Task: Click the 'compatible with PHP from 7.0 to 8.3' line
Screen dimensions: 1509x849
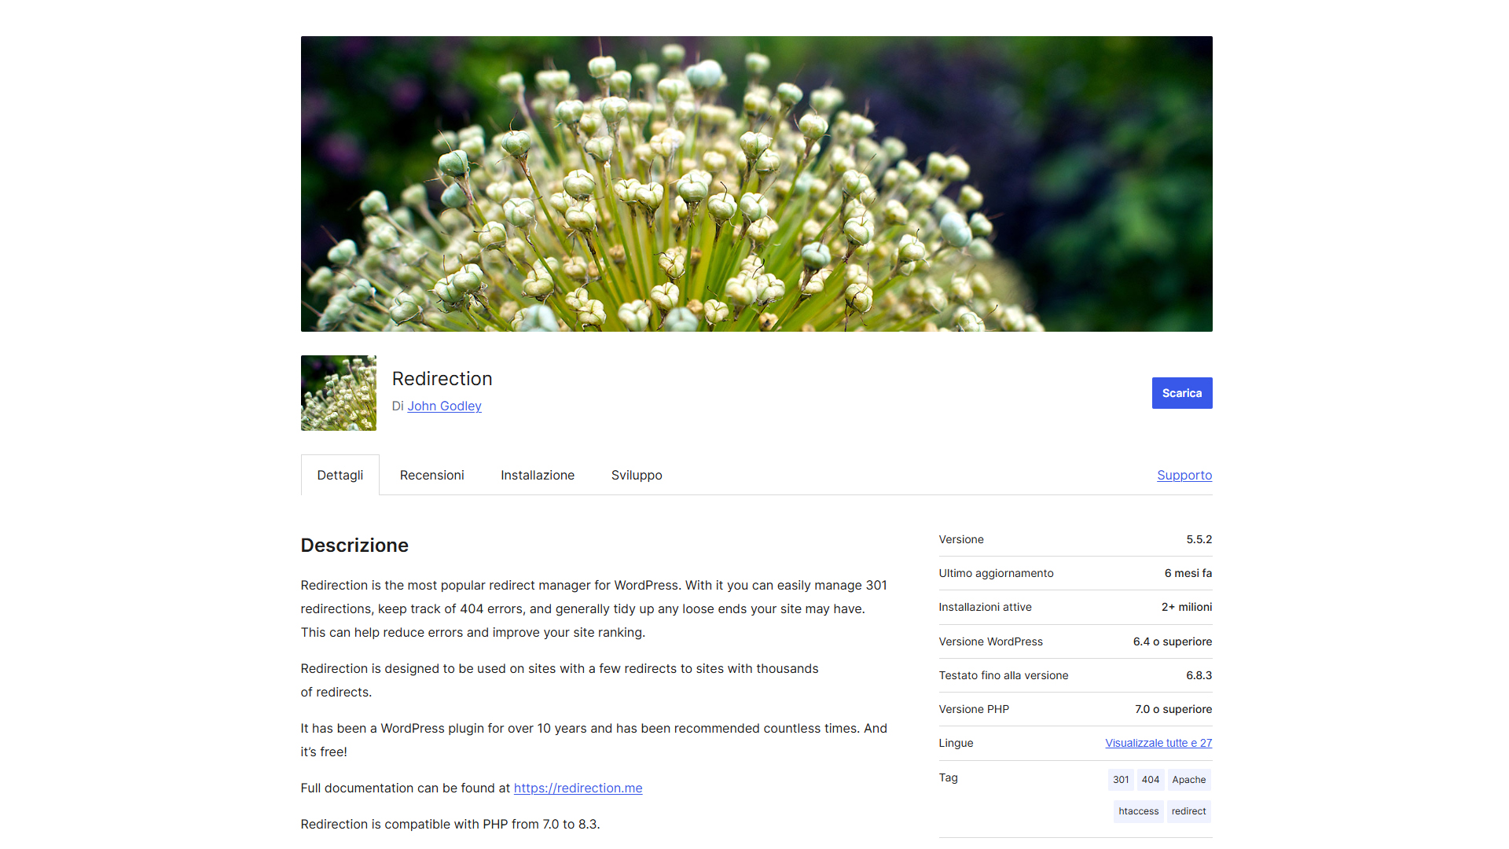Action: coord(450,824)
